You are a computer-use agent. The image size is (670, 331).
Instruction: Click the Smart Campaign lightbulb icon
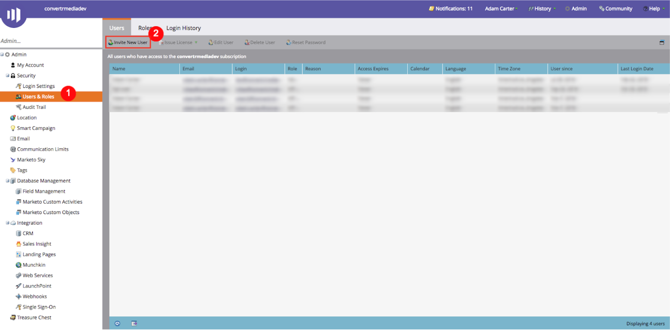pos(13,128)
